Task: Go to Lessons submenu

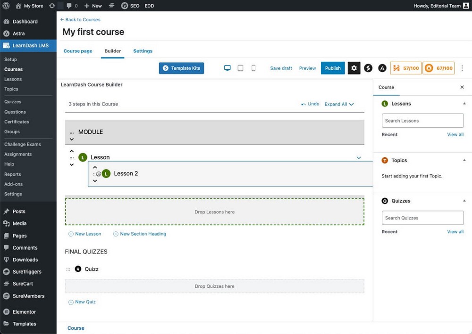Action: (13, 79)
